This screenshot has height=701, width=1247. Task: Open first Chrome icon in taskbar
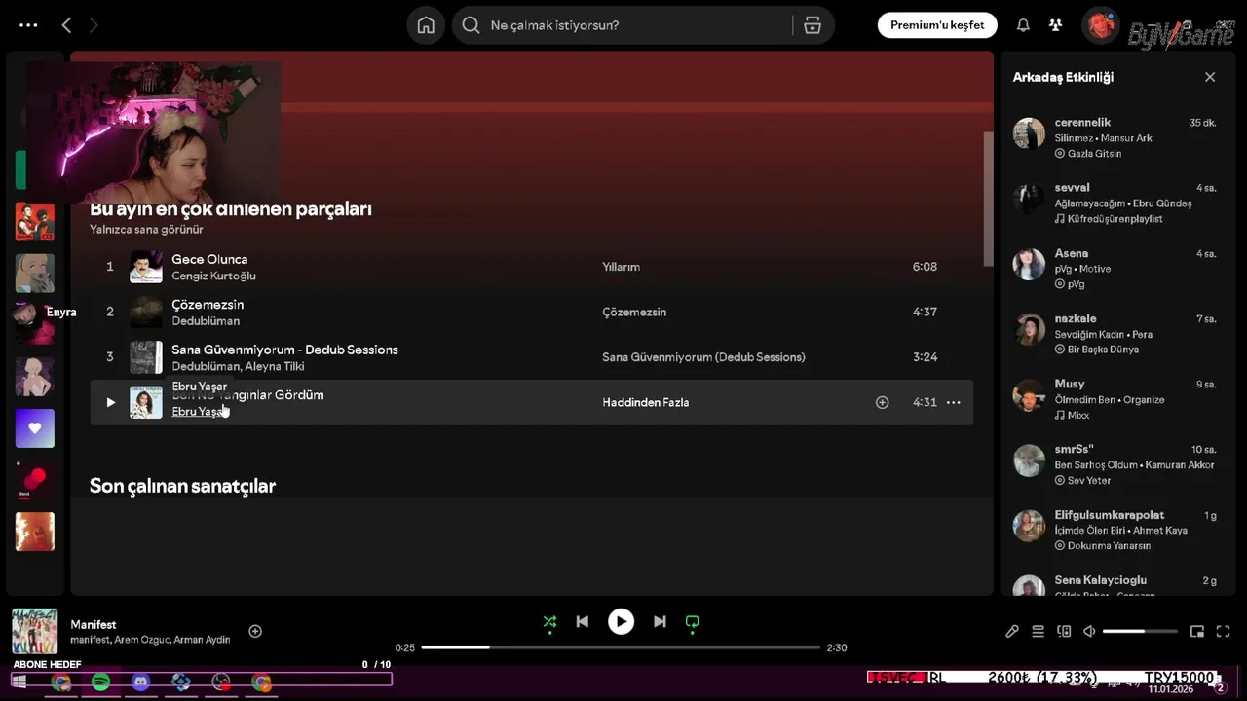(61, 683)
